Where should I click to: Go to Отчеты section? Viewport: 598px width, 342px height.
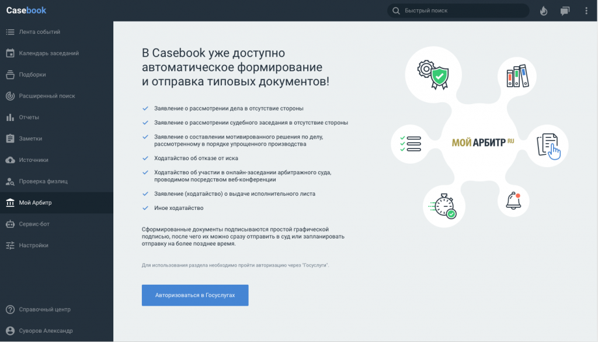(57, 117)
